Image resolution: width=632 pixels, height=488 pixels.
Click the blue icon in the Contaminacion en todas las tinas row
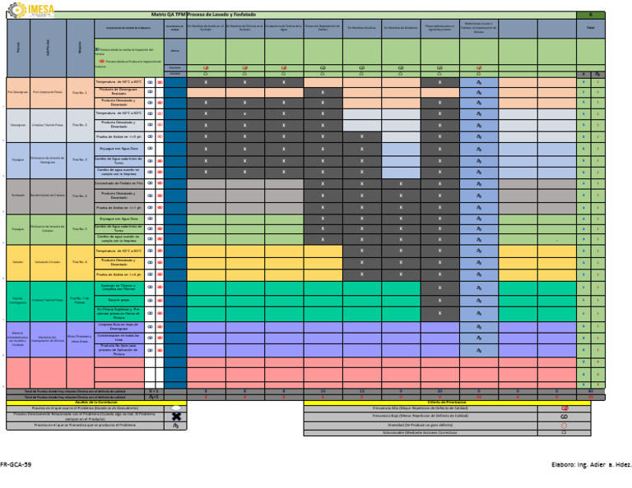pyautogui.click(x=150, y=338)
